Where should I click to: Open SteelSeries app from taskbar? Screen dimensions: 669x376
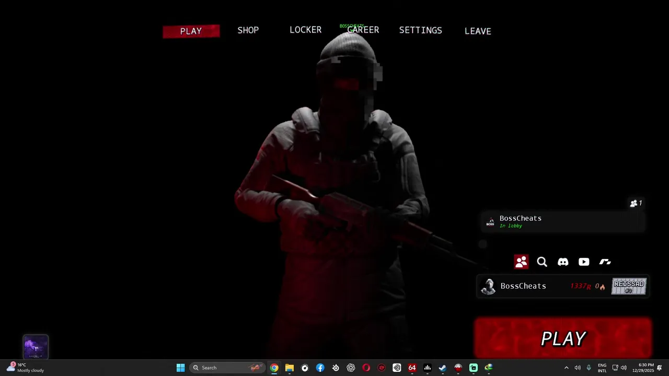[x=336, y=368]
